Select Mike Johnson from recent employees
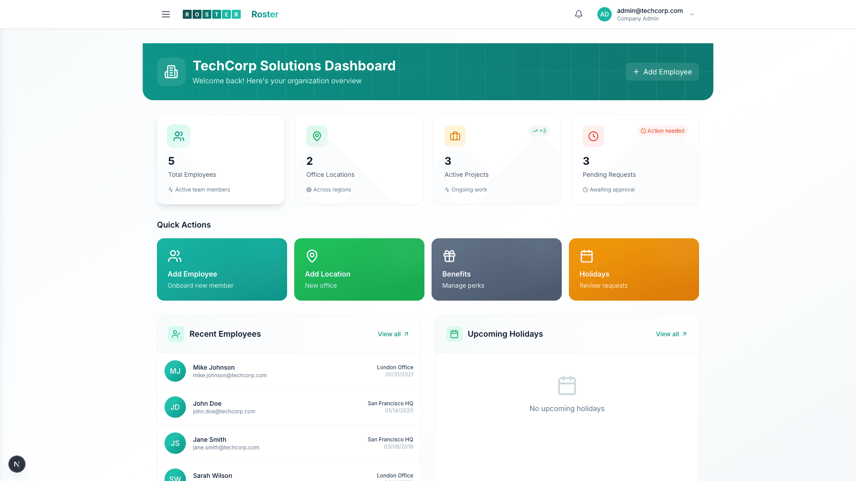The height and width of the screenshot is (481, 856). [289, 371]
